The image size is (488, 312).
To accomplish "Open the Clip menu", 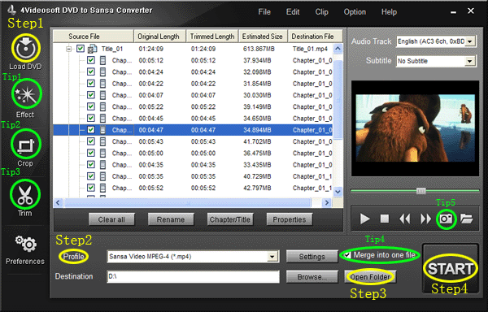I will [321, 12].
